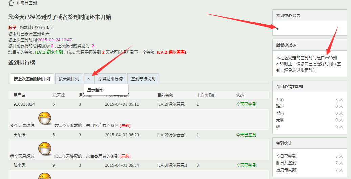Click the username 浪子
This screenshot has height=179, width=351.
12,27
